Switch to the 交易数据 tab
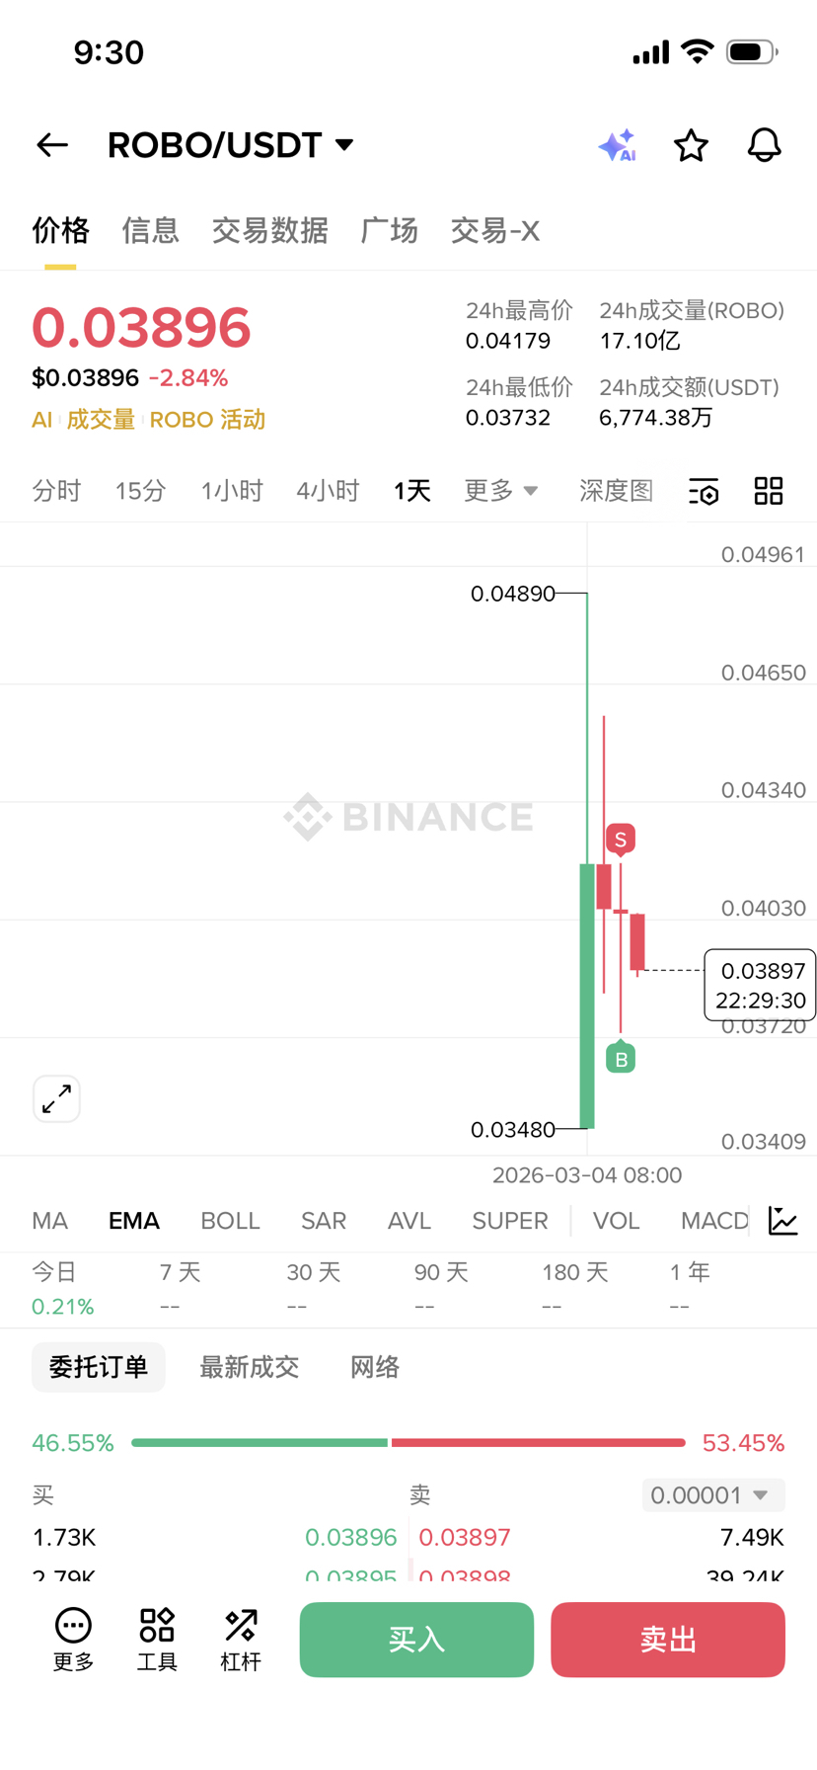The image size is (817, 1770). tap(269, 231)
